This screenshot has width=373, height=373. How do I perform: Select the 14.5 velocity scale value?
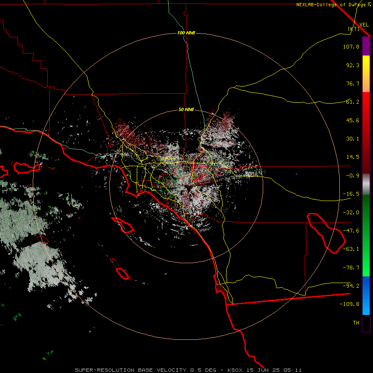tap(353, 157)
